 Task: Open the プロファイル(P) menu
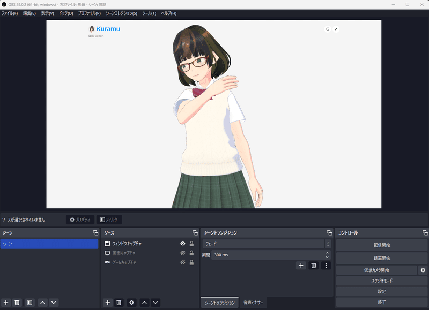[x=90, y=13]
